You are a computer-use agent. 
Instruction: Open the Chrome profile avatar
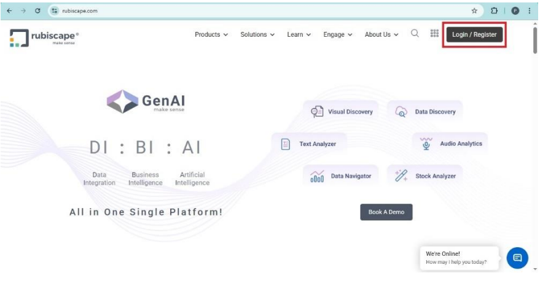515,11
